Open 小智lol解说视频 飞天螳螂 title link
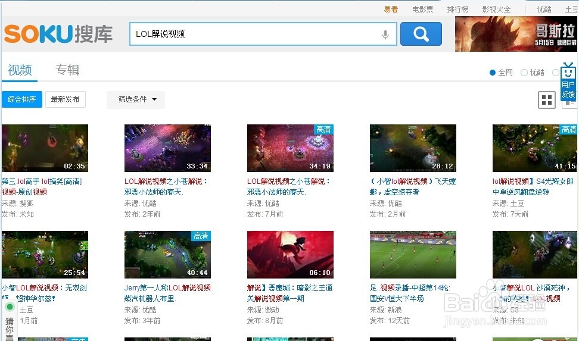Screen dimensions: 579x341 pos(413,187)
